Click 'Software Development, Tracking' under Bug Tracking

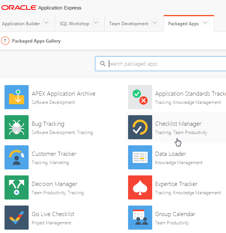point(62,132)
